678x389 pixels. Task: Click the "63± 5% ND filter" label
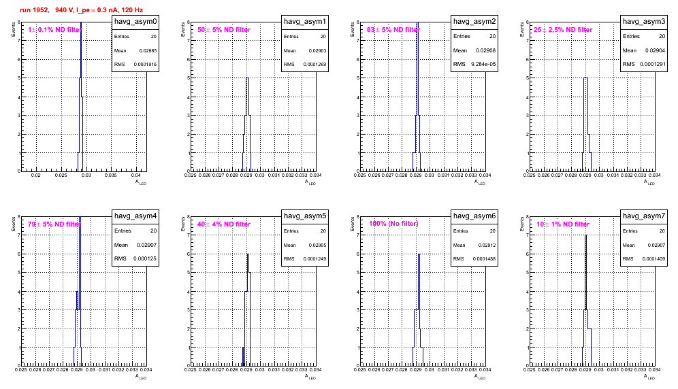[x=393, y=30]
